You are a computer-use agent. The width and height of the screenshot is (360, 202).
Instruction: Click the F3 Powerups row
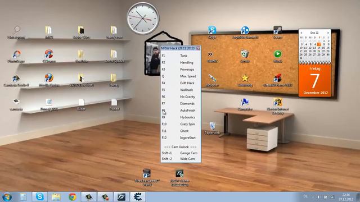pyautogui.click(x=181, y=70)
